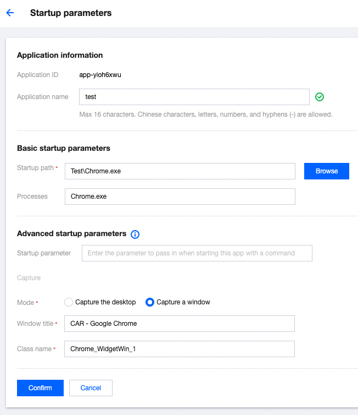Click the Class name input field
The width and height of the screenshot is (358, 415).
[x=180, y=349]
